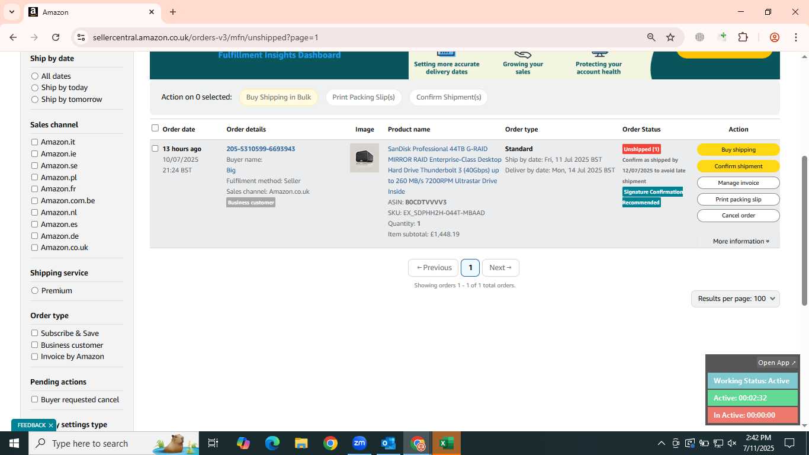Enable the Business customer filter checkbox
Image resolution: width=809 pixels, height=455 pixels.
click(34, 345)
